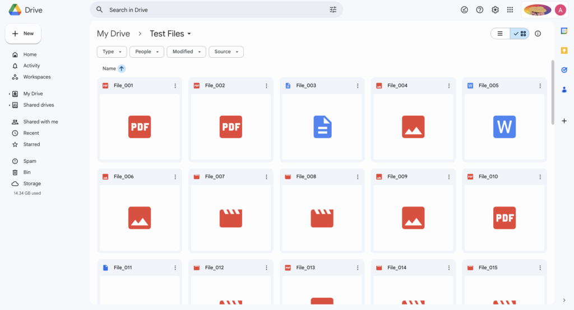Open the Starred section

[31, 144]
